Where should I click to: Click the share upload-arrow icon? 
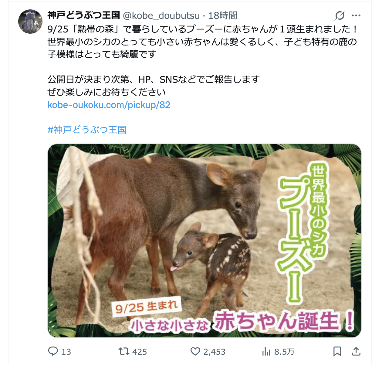[356, 351]
